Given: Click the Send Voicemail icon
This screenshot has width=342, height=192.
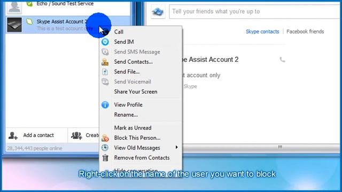Looking at the screenshot, I should click(105, 82).
